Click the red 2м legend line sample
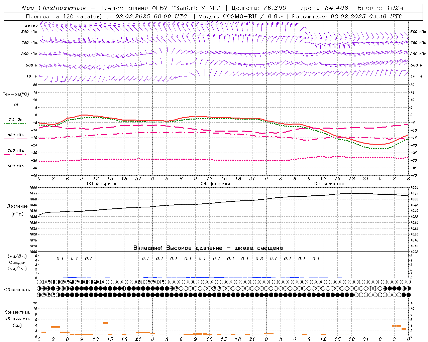Image resolution: width=428 pixels, height=342 pixels. coord(15,108)
